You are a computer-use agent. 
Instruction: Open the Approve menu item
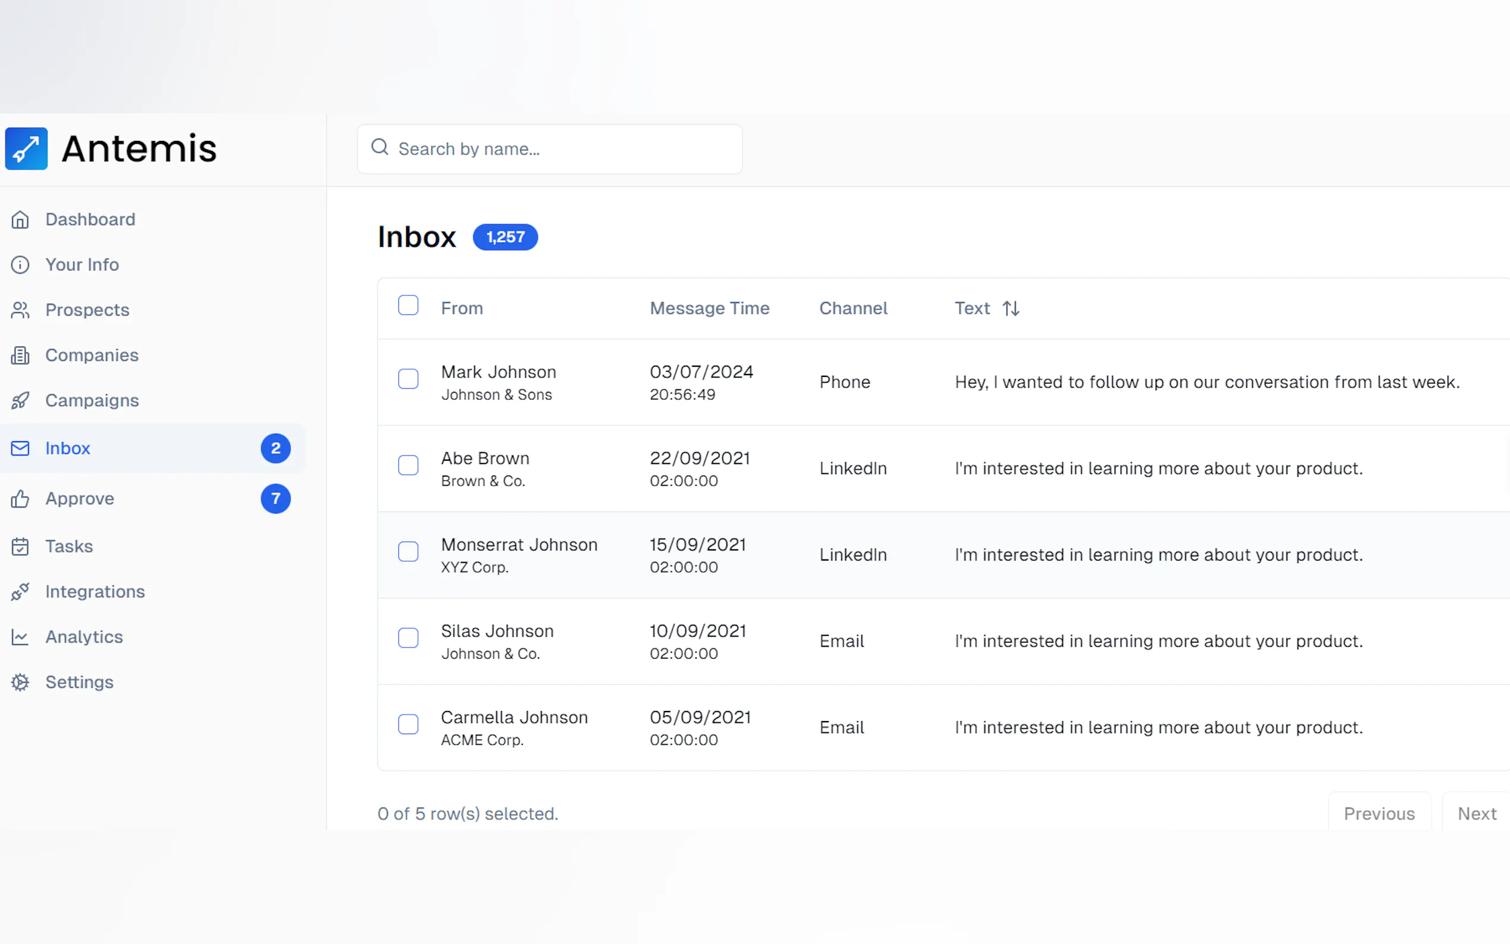coord(80,499)
